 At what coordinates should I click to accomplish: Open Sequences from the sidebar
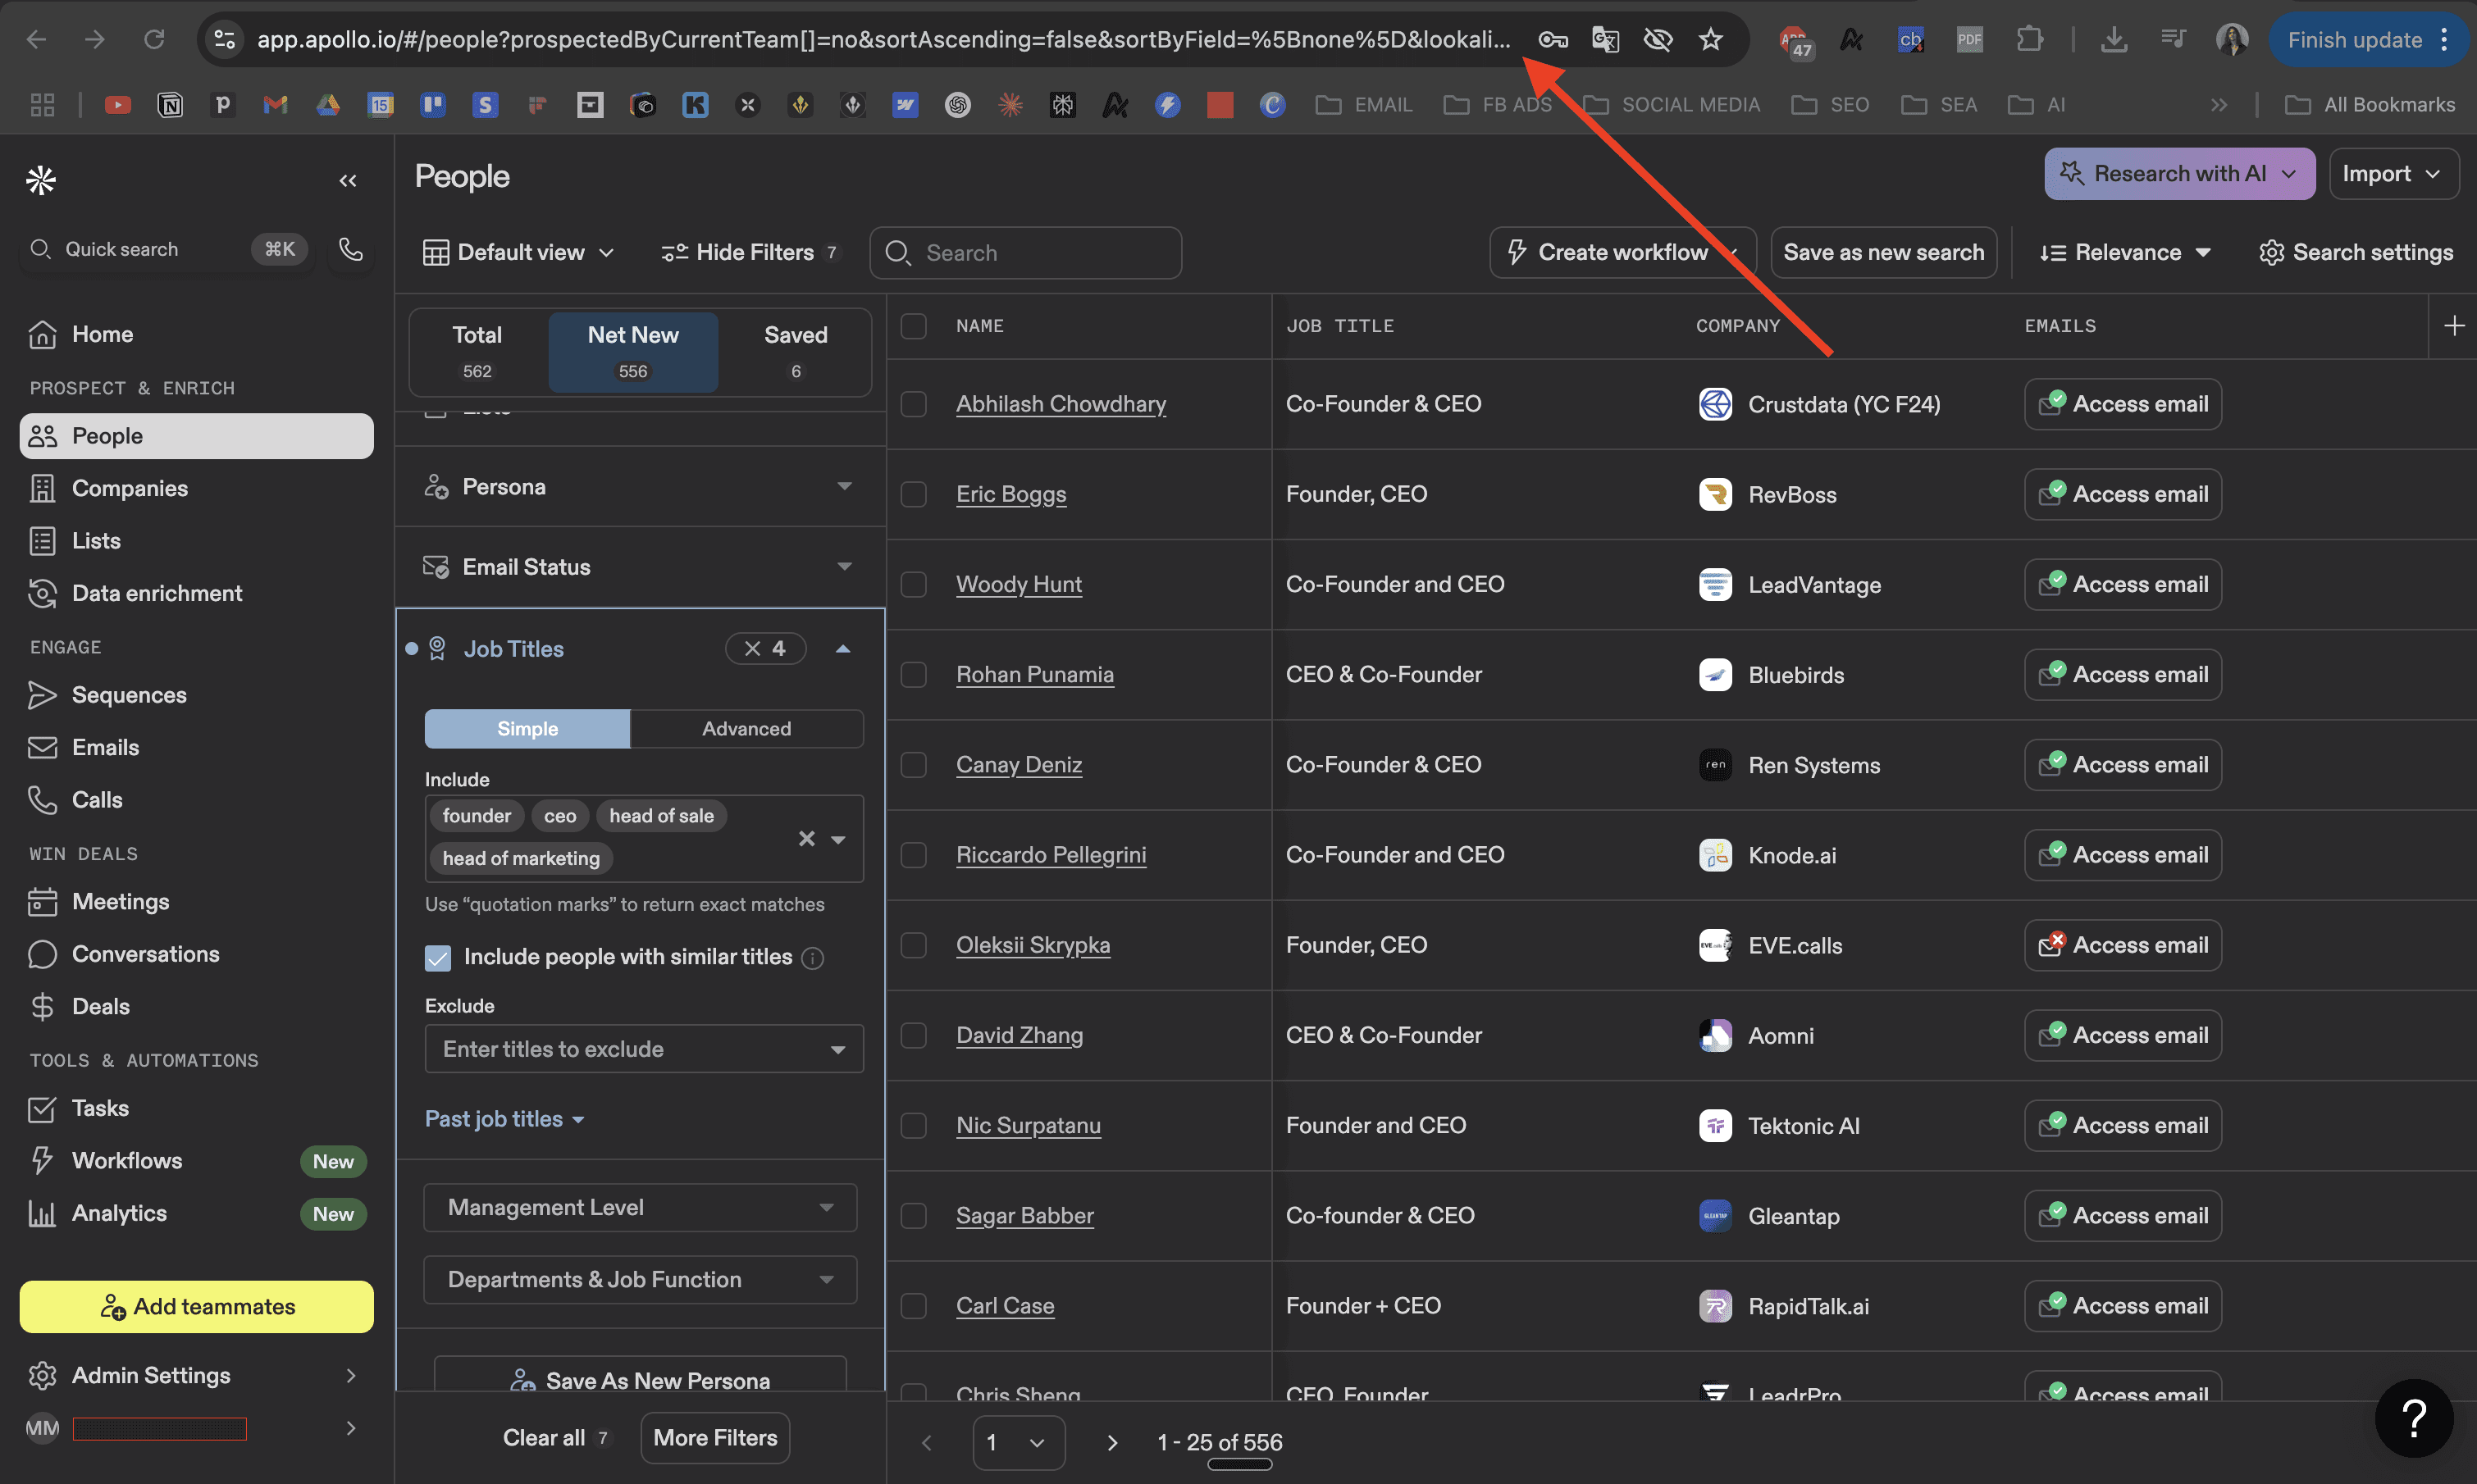(x=129, y=695)
